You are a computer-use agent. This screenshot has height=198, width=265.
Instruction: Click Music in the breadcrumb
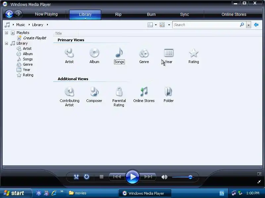(21, 25)
